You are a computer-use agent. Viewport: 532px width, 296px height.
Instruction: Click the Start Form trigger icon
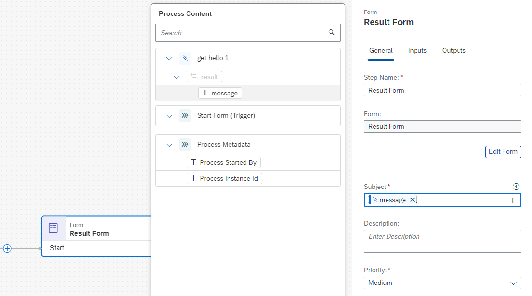(185, 116)
